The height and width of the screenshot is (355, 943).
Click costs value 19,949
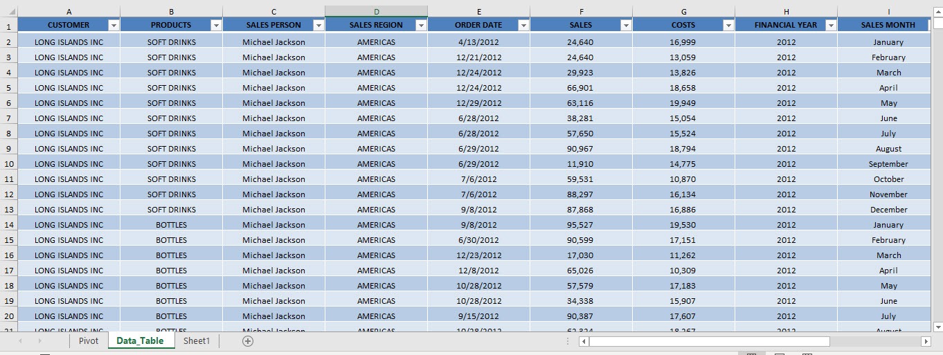pos(684,103)
